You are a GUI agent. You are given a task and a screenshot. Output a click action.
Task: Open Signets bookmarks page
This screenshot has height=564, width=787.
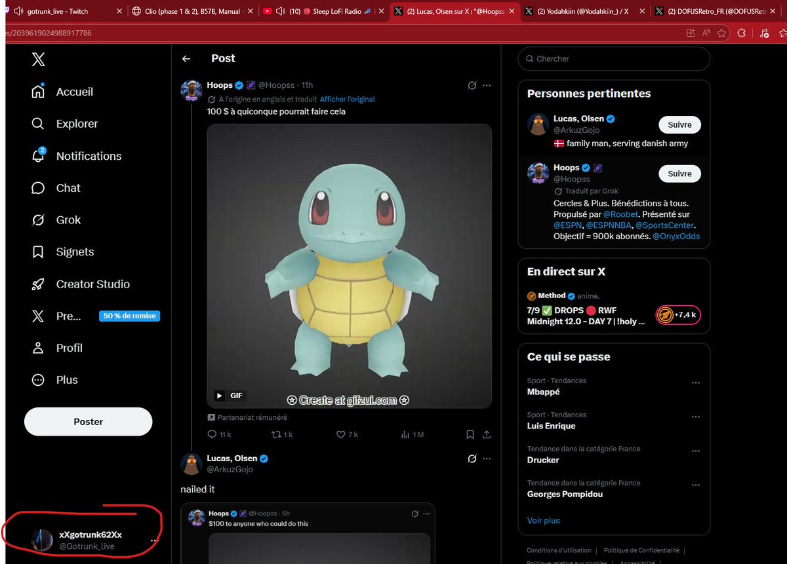(x=62, y=252)
